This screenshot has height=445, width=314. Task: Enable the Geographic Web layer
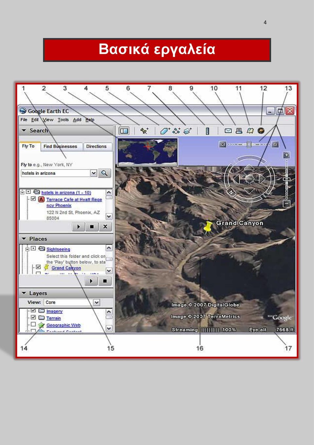coord(33,324)
